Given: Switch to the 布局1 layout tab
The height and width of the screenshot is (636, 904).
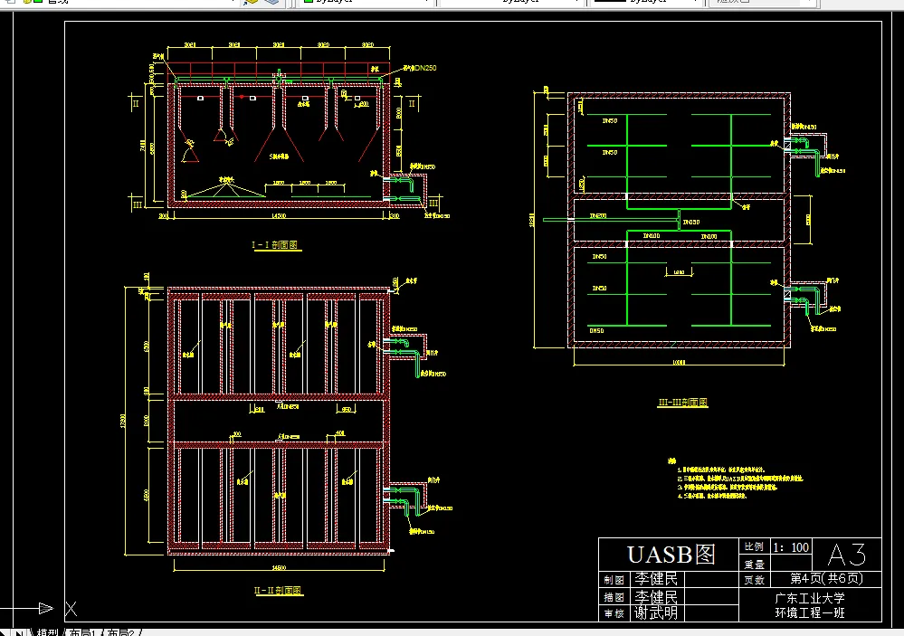Looking at the screenshot, I should click(x=82, y=632).
